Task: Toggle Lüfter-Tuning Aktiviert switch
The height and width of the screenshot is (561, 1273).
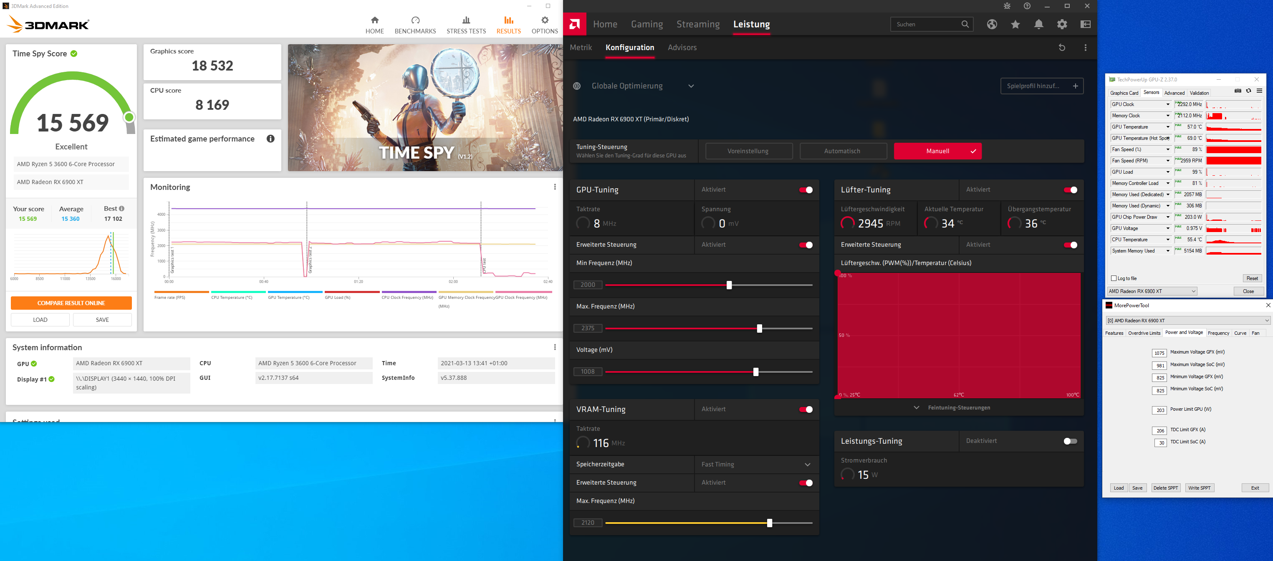Action: click(x=1071, y=190)
